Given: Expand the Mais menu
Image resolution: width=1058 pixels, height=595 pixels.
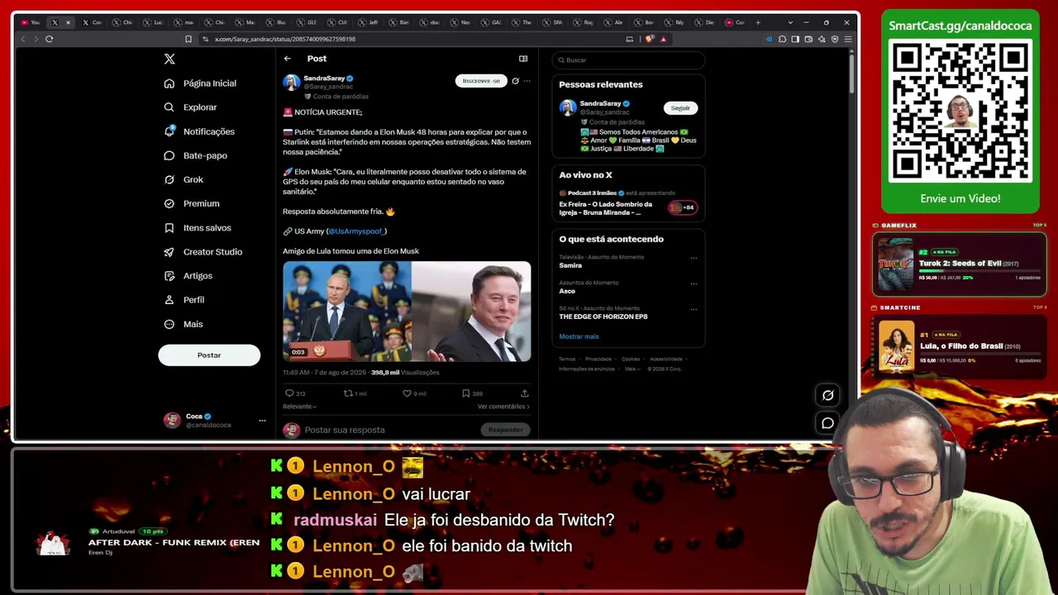Looking at the screenshot, I should pyautogui.click(x=183, y=324).
